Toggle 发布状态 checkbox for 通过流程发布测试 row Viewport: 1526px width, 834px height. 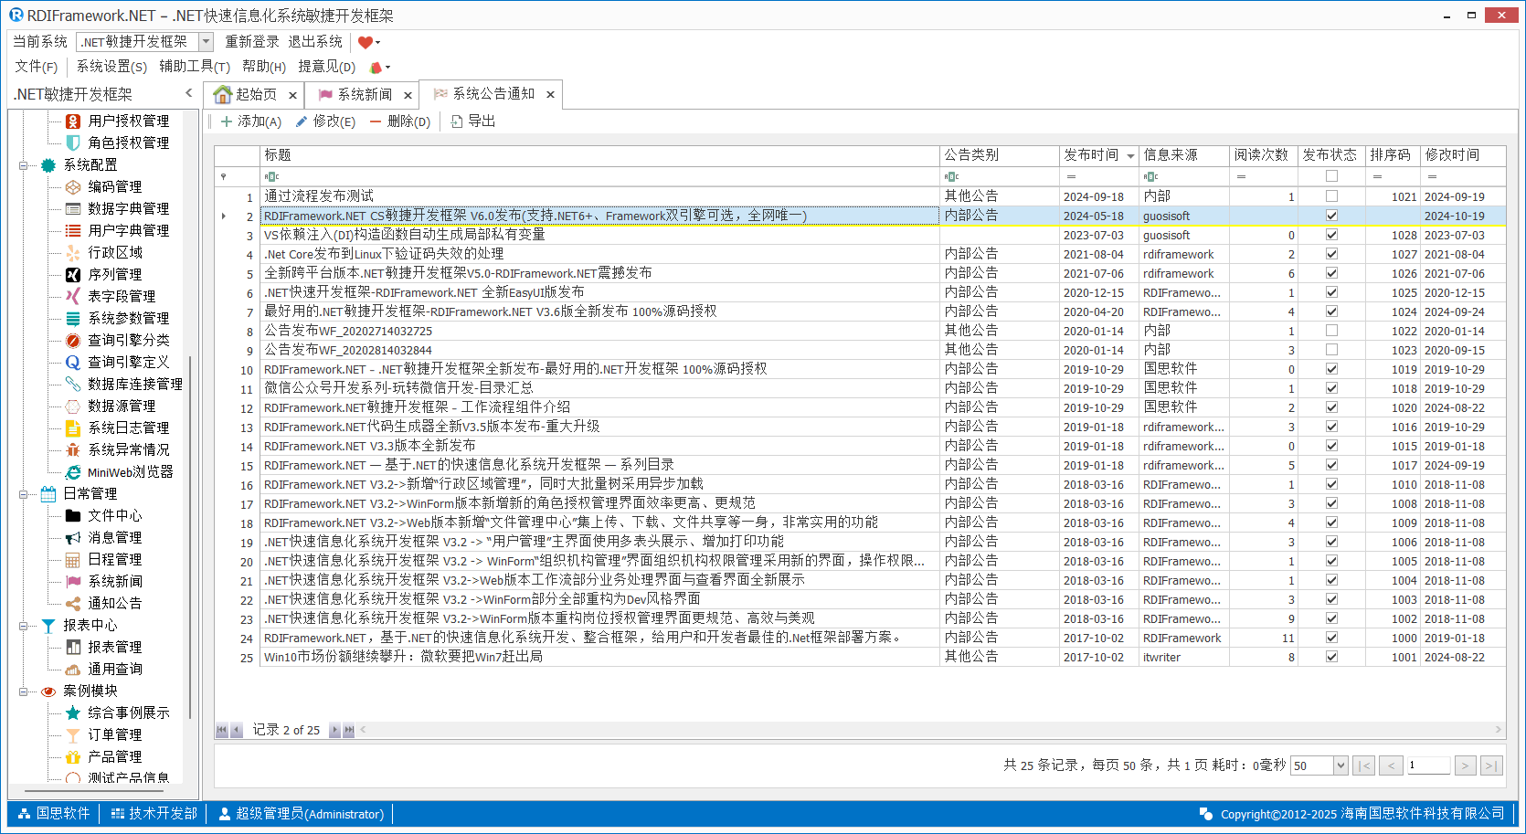coord(1331,196)
